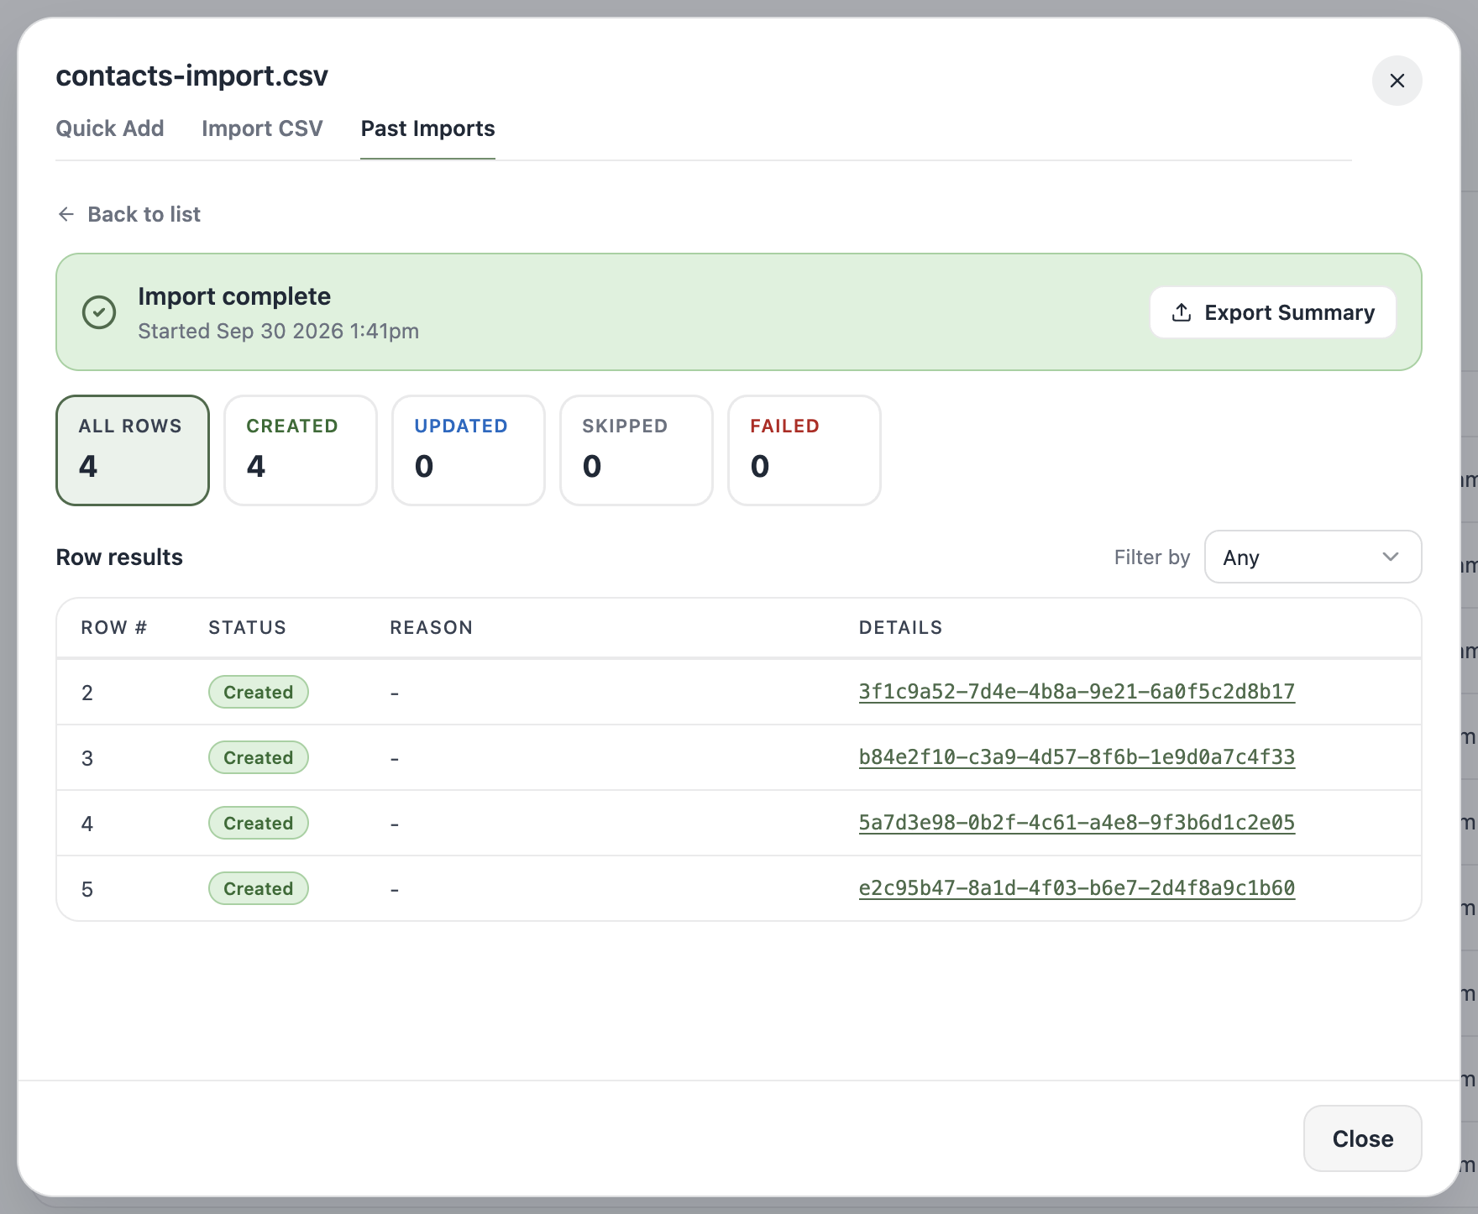Click the Export Summary button

(x=1272, y=312)
